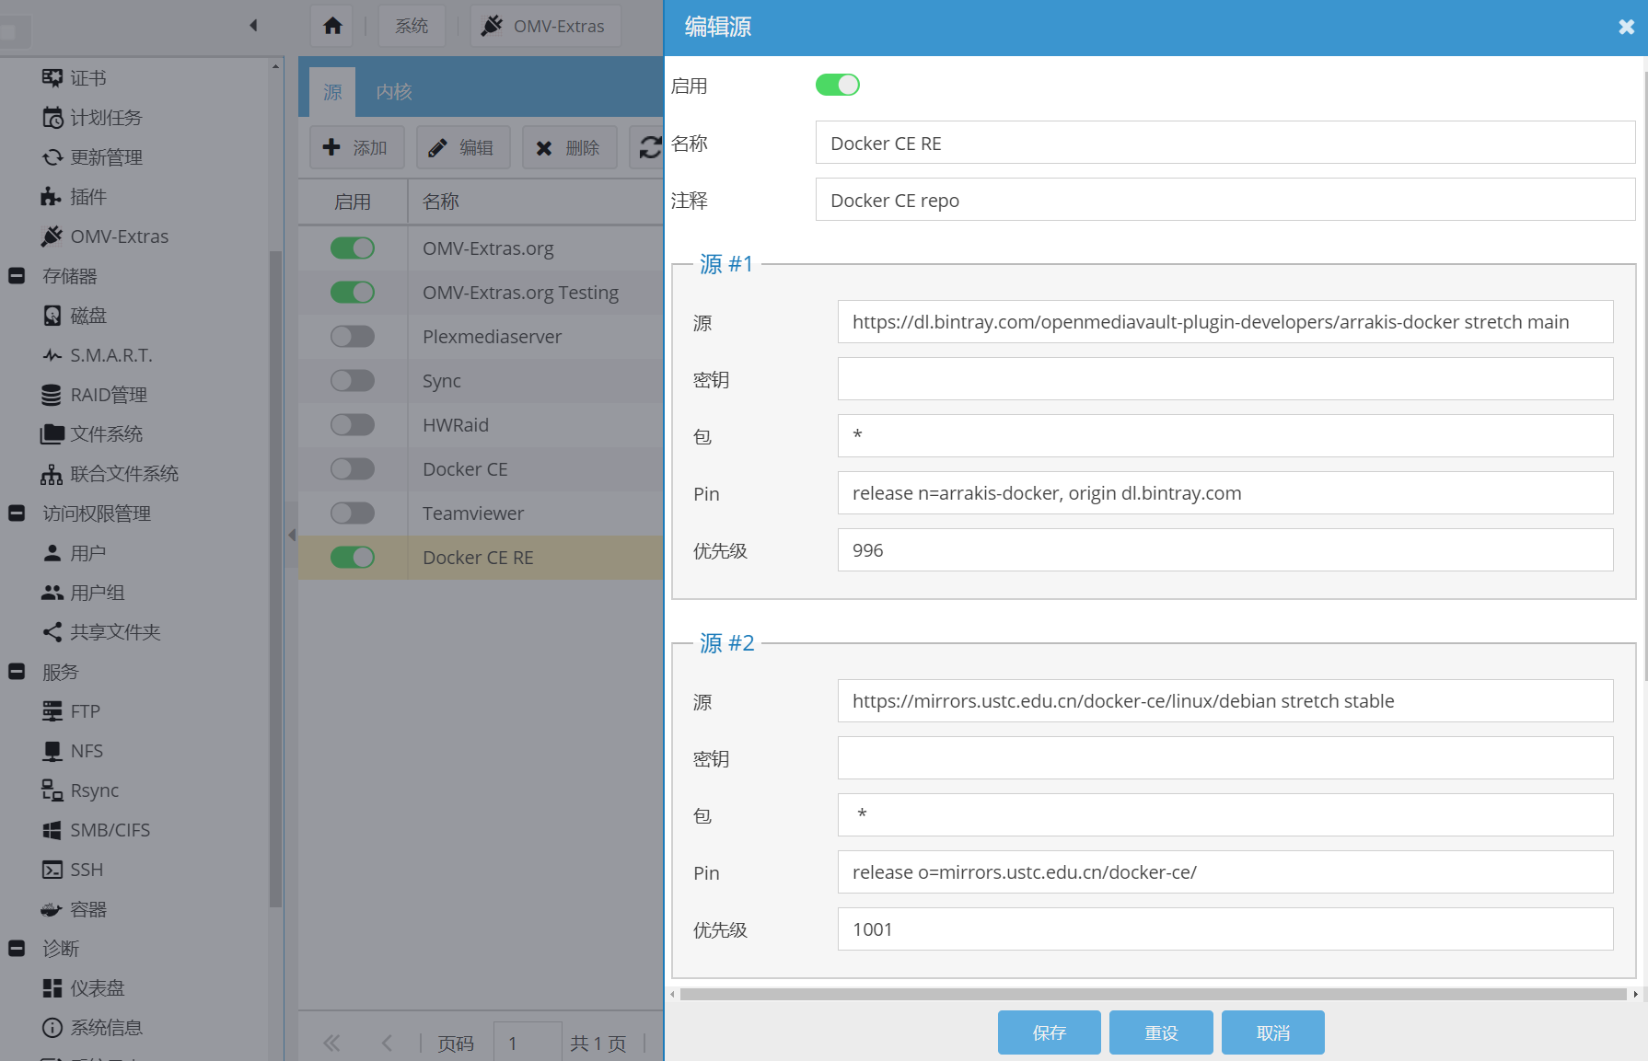Select OMV-Extras in the sidebar

[105, 236]
